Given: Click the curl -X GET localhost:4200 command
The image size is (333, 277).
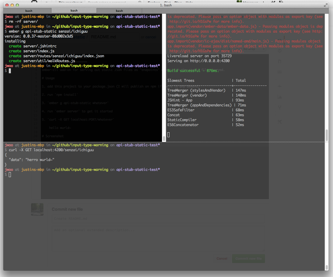Looking at the screenshot, I should [51, 150].
